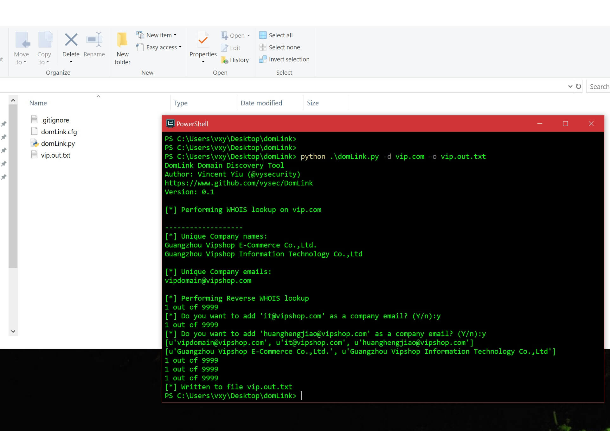Click the navigation pane scrollbar thumb
This screenshot has width=610, height=431.
coord(13,186)
